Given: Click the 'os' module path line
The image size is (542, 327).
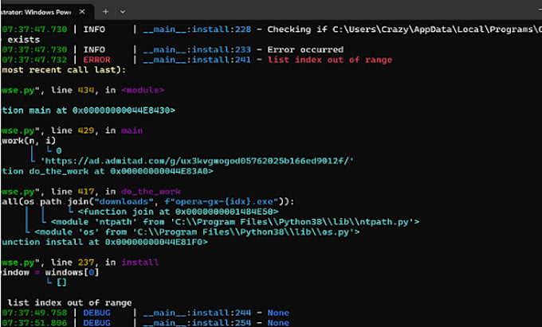Looking at the screenshot, I should point(197,232).
